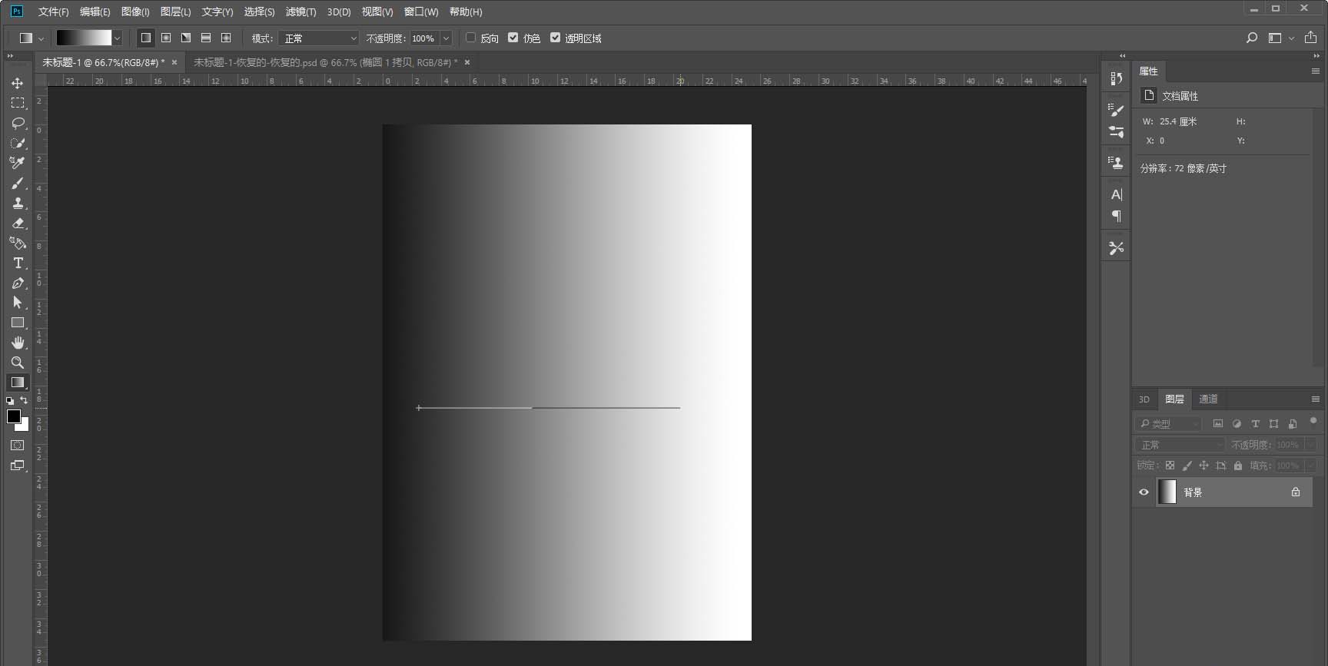Toggle the 透明区域 transparency checkbox
The height and width of the screenshot is (666, 1328).
556,38
